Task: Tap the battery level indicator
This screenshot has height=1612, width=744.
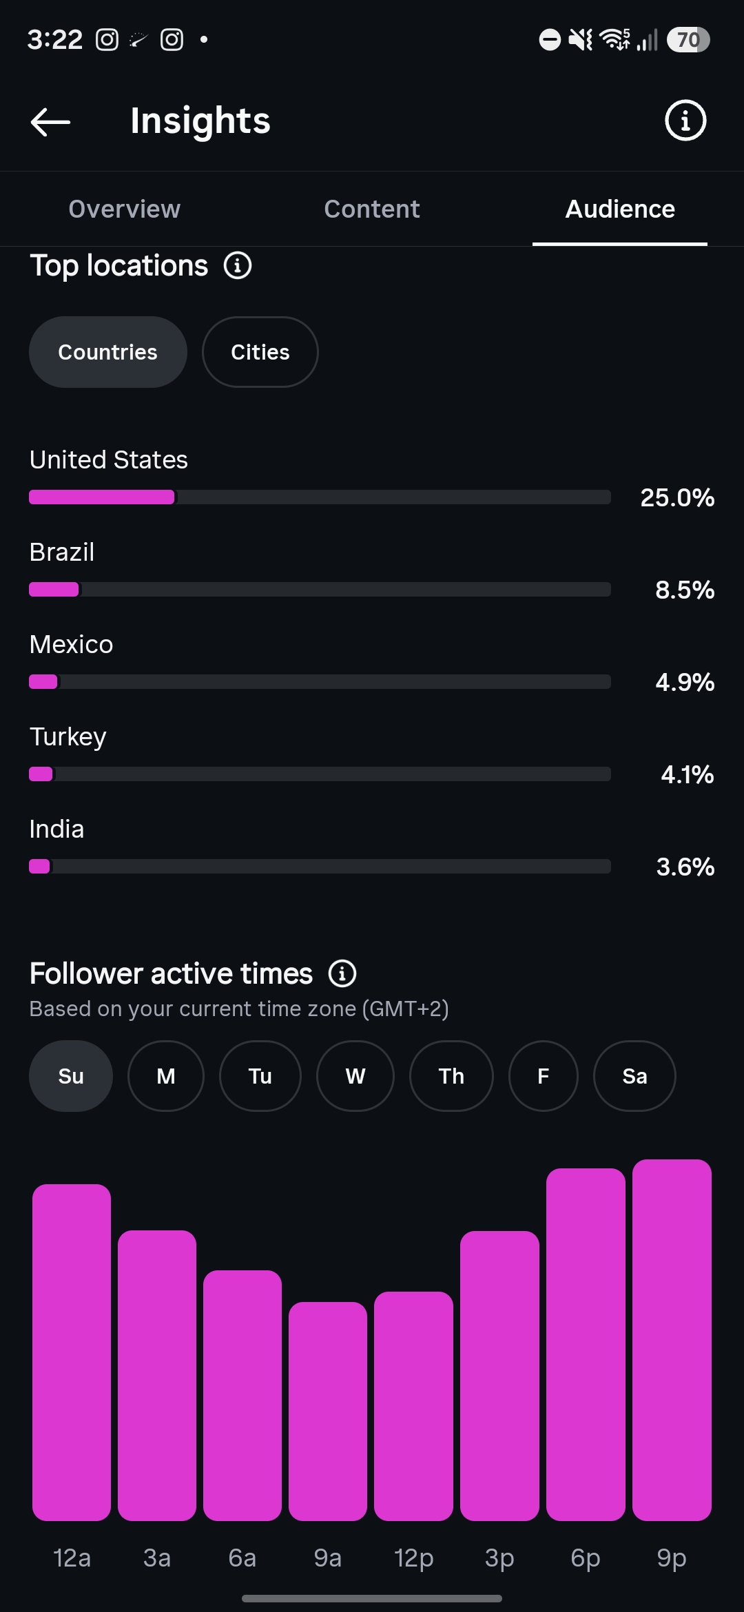Action: (688, 40)
